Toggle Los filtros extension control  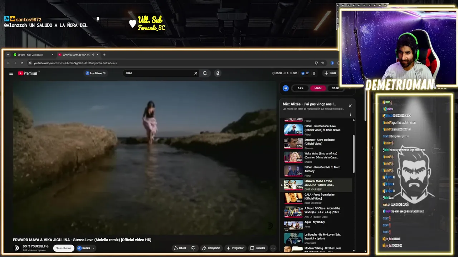click(x=96, y=73)
